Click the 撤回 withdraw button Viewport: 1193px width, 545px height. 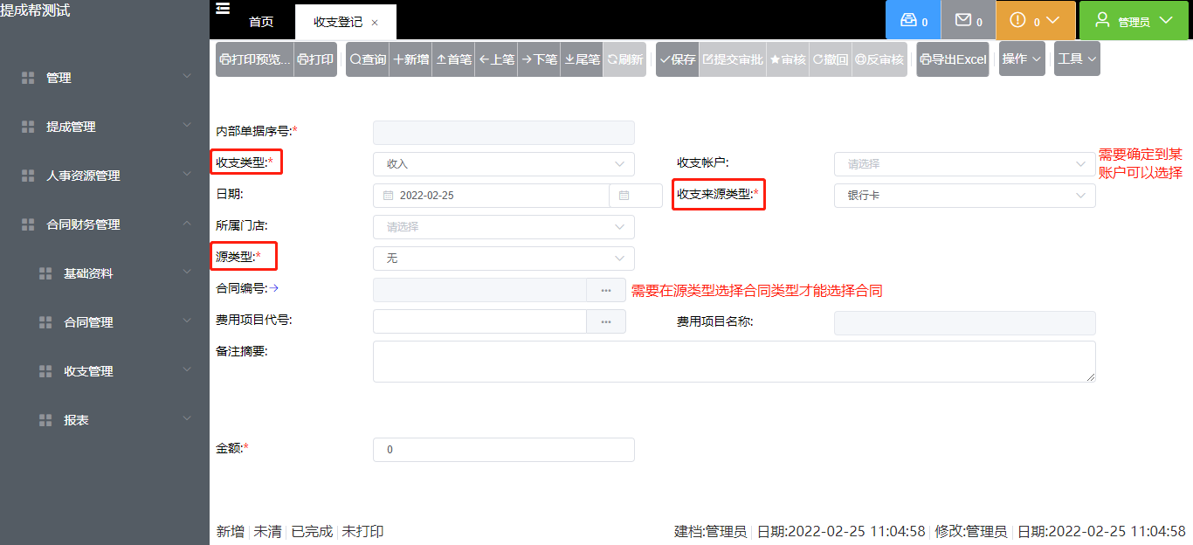(831, 59)
